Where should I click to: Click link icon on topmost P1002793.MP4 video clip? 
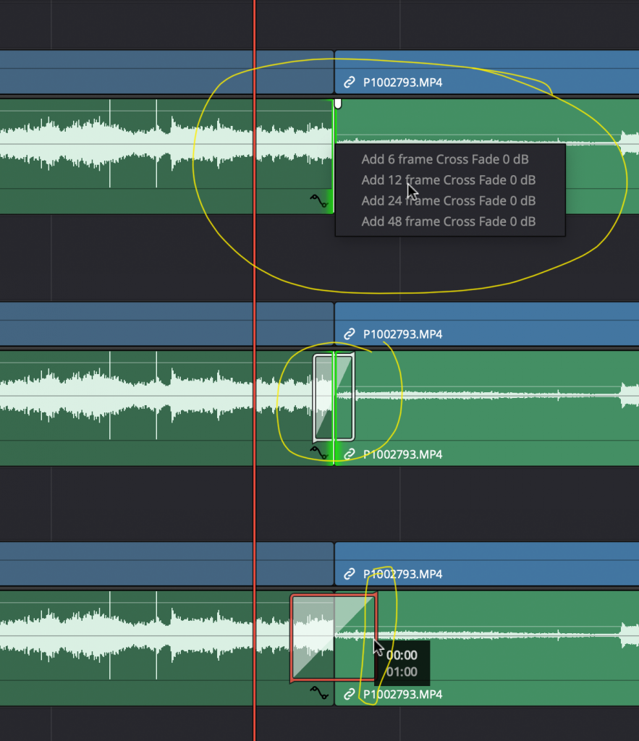click(350, 82)
